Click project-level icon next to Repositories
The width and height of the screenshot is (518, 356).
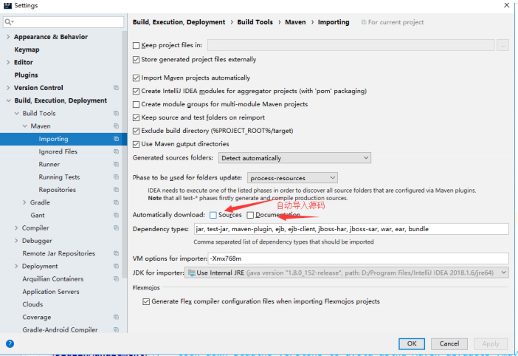coord(116,190)
